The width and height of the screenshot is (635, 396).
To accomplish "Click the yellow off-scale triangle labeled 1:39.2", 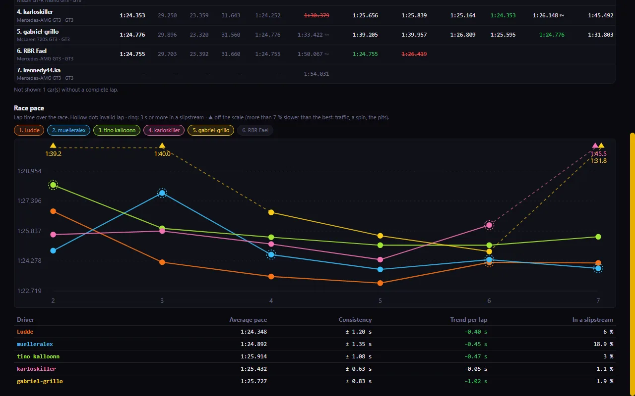I will pyautogui.click(x=53, y=146).
